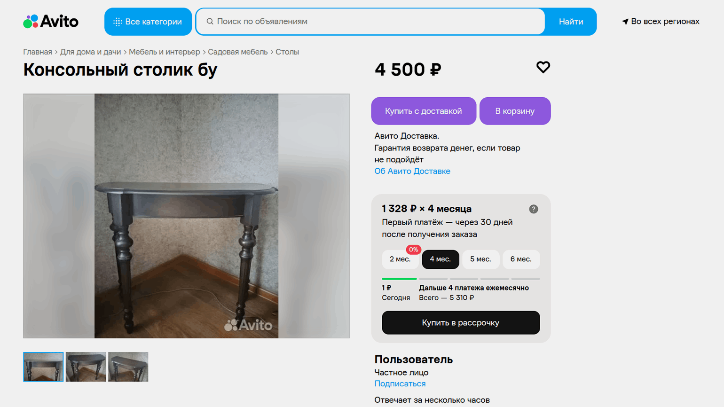Open the Об Авито Доставке link

coord(412,171)
